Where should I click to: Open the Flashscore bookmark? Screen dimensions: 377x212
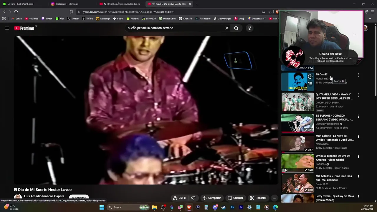click(x=203, y=19)
